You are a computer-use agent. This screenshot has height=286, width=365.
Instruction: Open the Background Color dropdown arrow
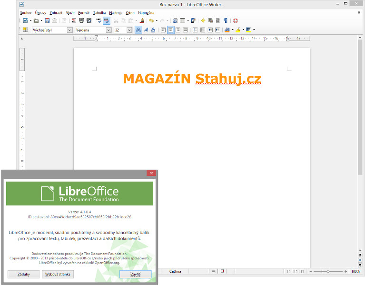pos(254,30)
